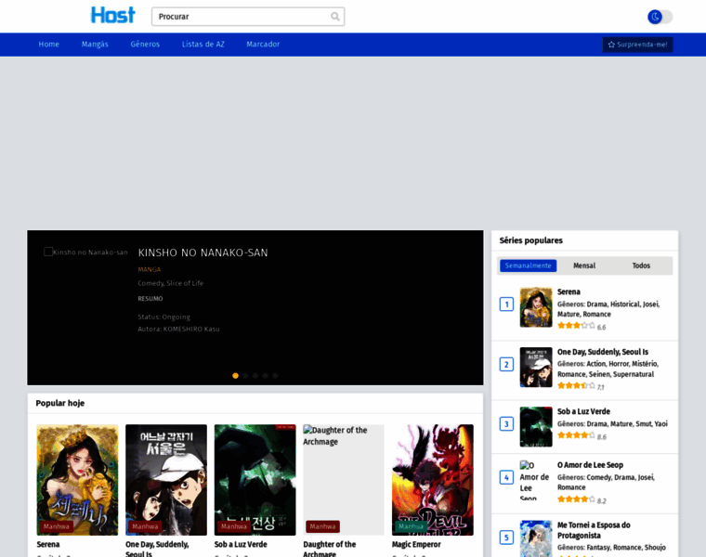Click Comedy genre under O Amor de Lee Seop

[x=598, y=477]
